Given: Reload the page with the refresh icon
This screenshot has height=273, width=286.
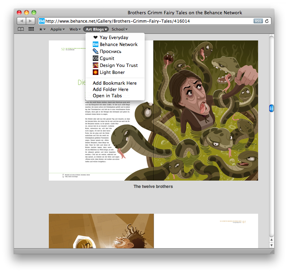Looking at the screenshot, I should pyautogui.click(x=267, y=21).
